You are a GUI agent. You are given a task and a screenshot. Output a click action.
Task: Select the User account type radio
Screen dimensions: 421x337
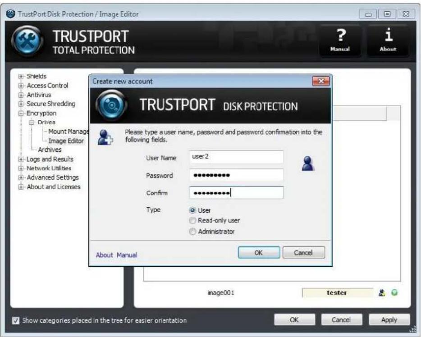click(192, 210)
